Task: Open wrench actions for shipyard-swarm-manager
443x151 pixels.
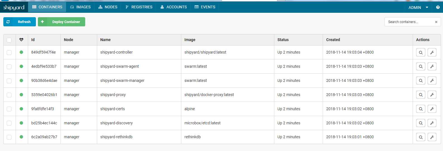Action: coord(432,81)
